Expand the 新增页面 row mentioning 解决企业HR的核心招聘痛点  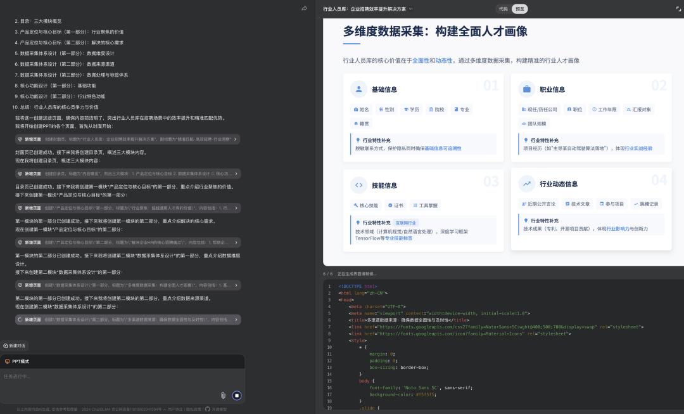[128, 242]
